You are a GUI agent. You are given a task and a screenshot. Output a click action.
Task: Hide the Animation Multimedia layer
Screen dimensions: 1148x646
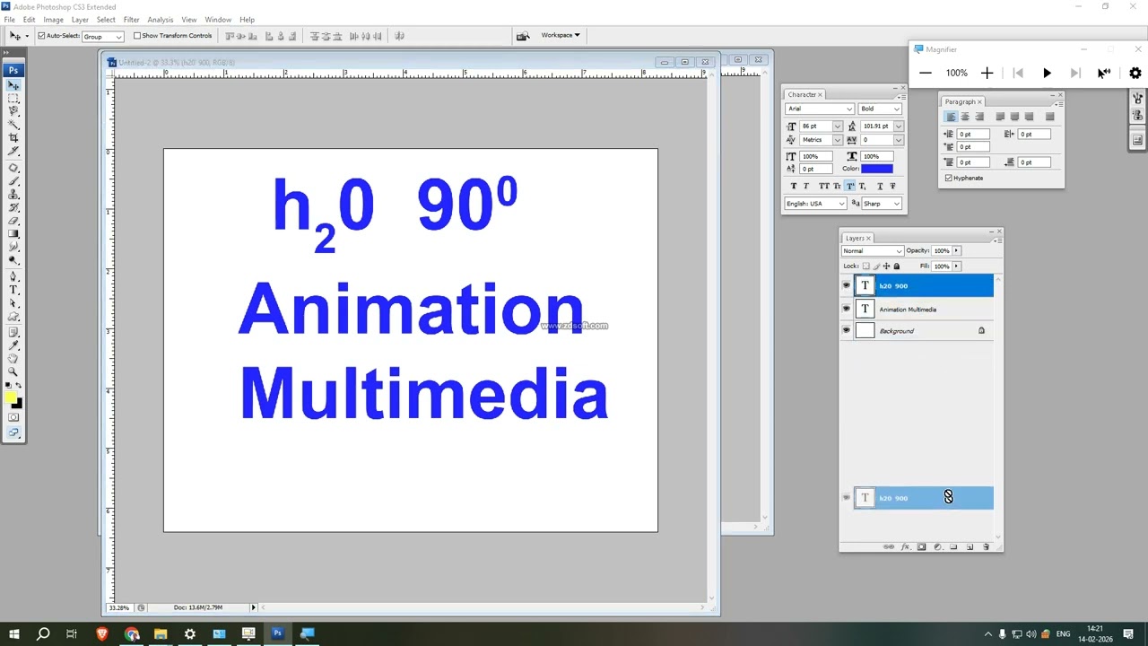pyautogui.click(x=846, y=309)
